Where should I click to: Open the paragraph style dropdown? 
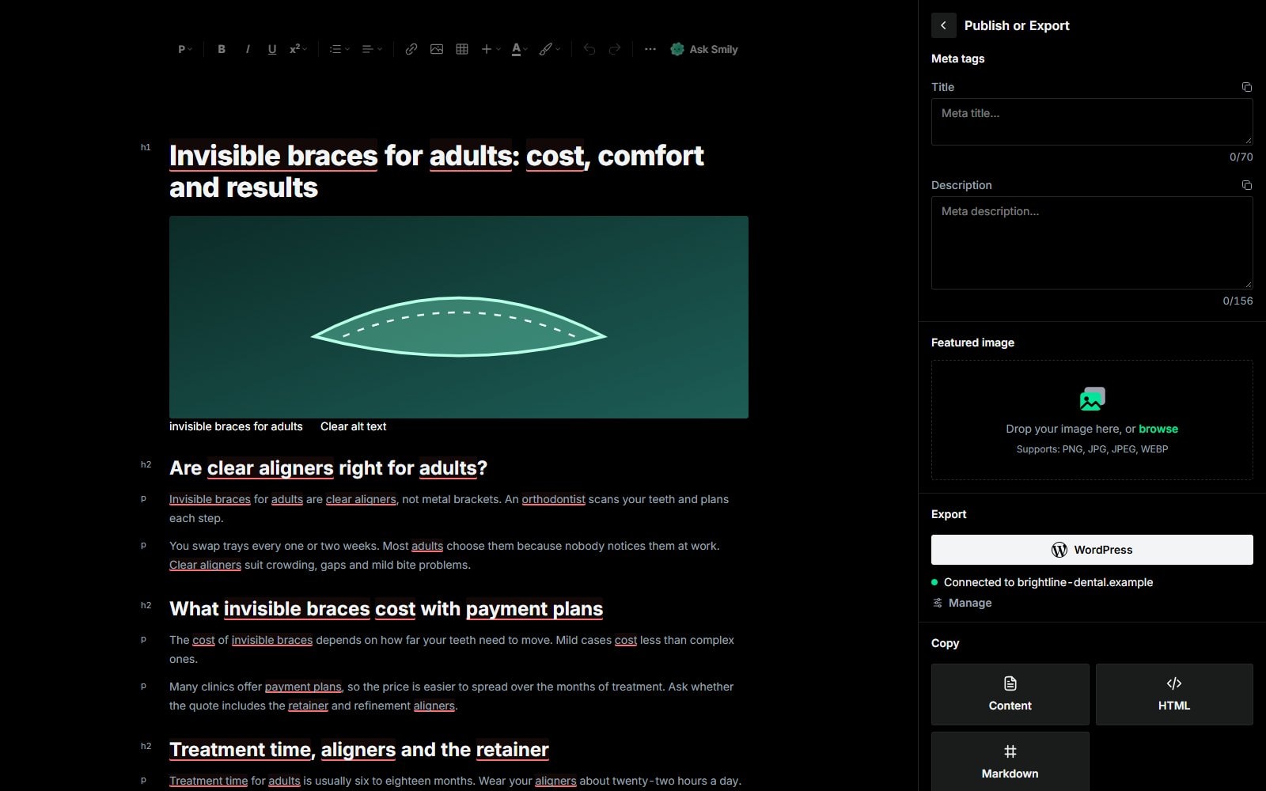pos(184,49)
